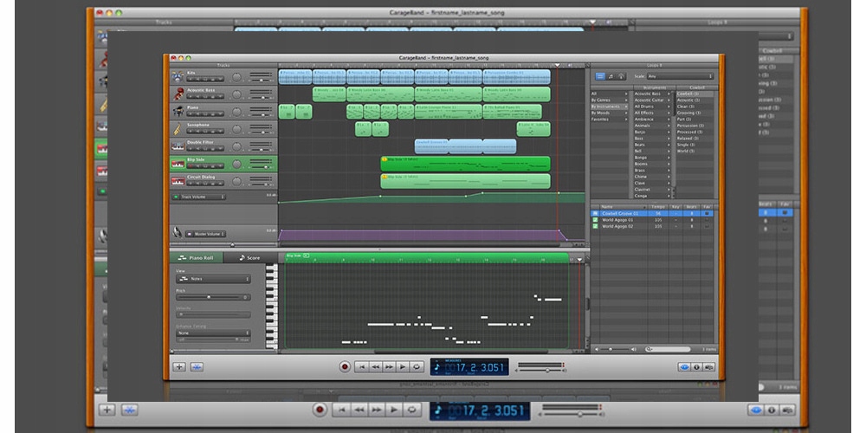Open the Scale dropdown in Loops panel
The image size is (866, 433).
click(x=680, y=76)
